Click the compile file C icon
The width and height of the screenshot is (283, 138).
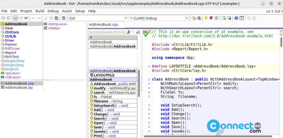point(217,18)
